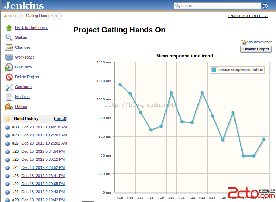Viewport: 276px width, 202px height.
Task: Open build Dec 20, 2012 10:25:03 AM
Action: [x=44, y=135]
